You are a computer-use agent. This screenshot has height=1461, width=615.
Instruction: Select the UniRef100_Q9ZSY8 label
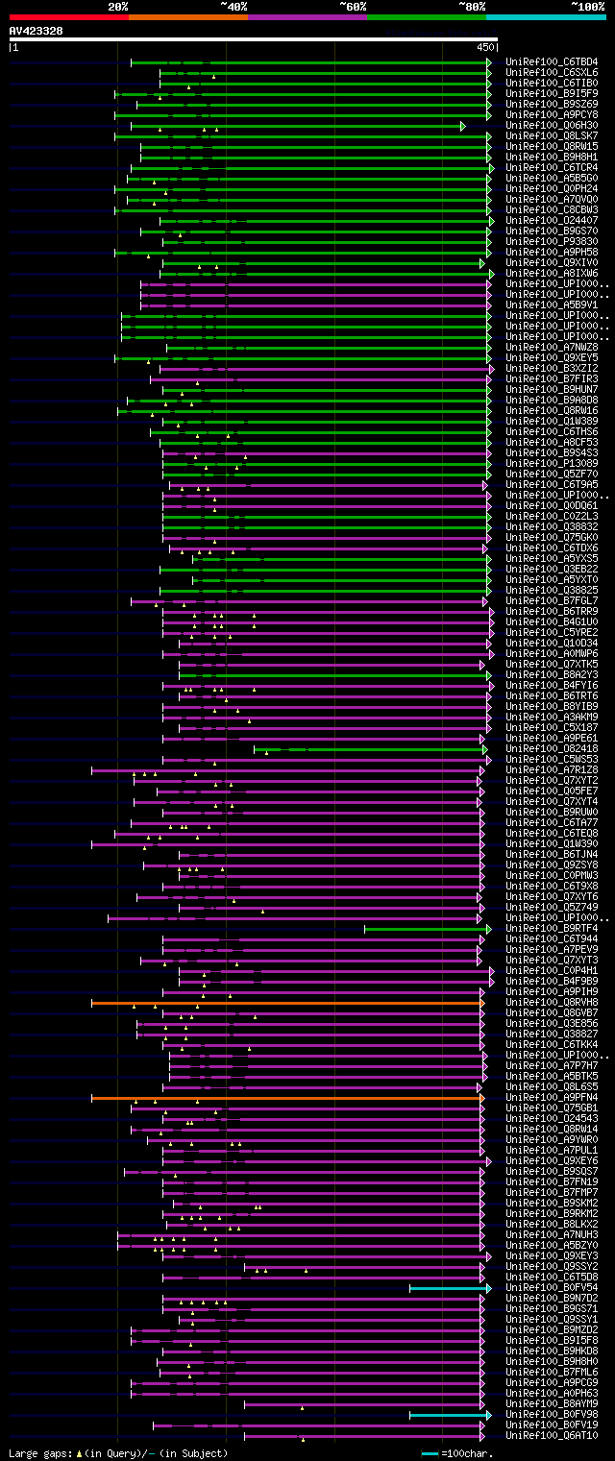tap(552, 864)
